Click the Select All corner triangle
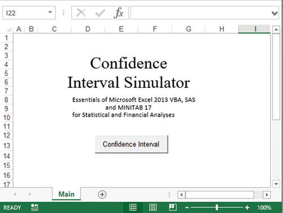The width and height of the screenshot is (283, 213). click(9, 29)
